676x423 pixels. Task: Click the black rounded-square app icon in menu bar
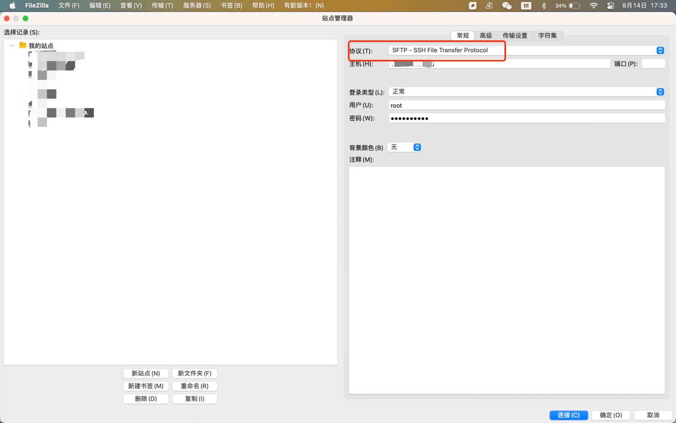[x=473, y=6]
